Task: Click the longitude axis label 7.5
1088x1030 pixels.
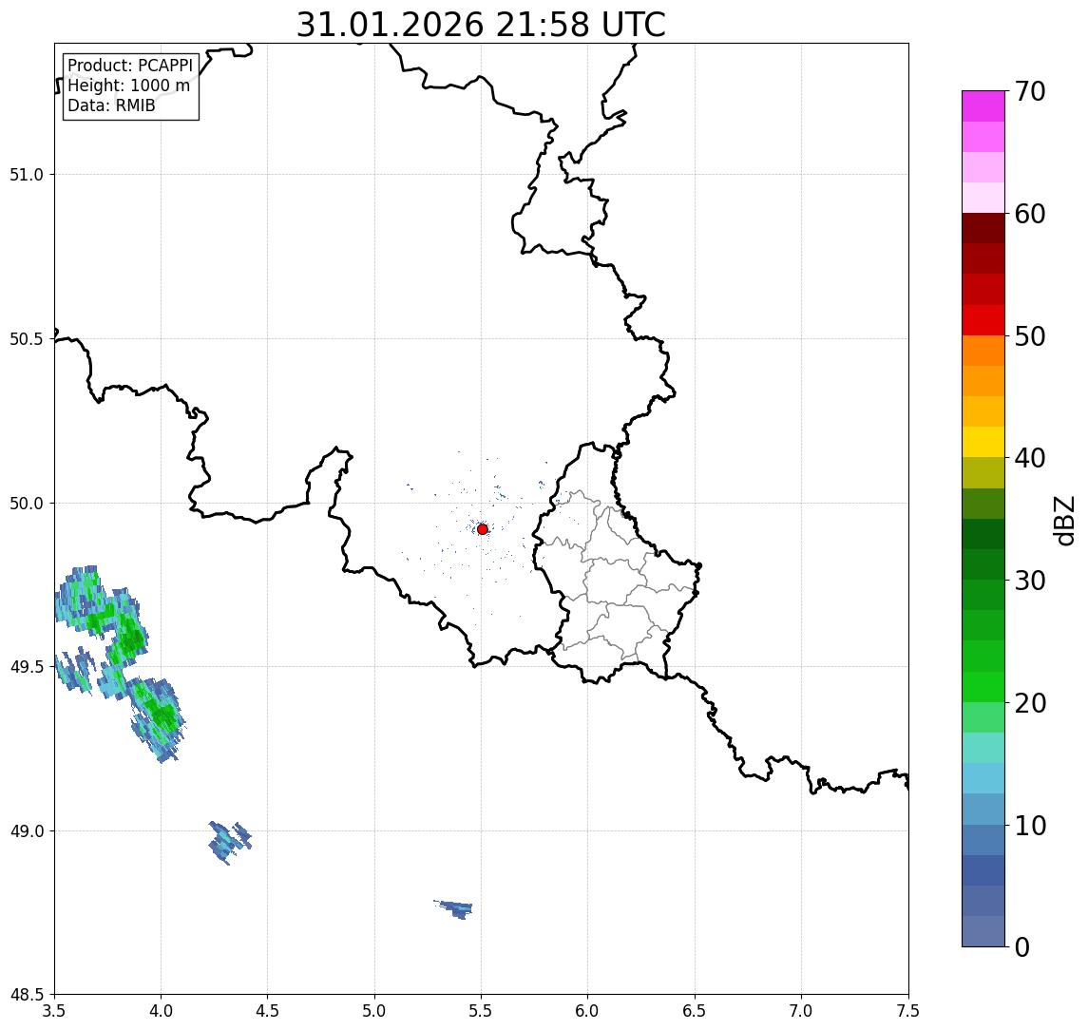Action: click(x=908, y=1011)
